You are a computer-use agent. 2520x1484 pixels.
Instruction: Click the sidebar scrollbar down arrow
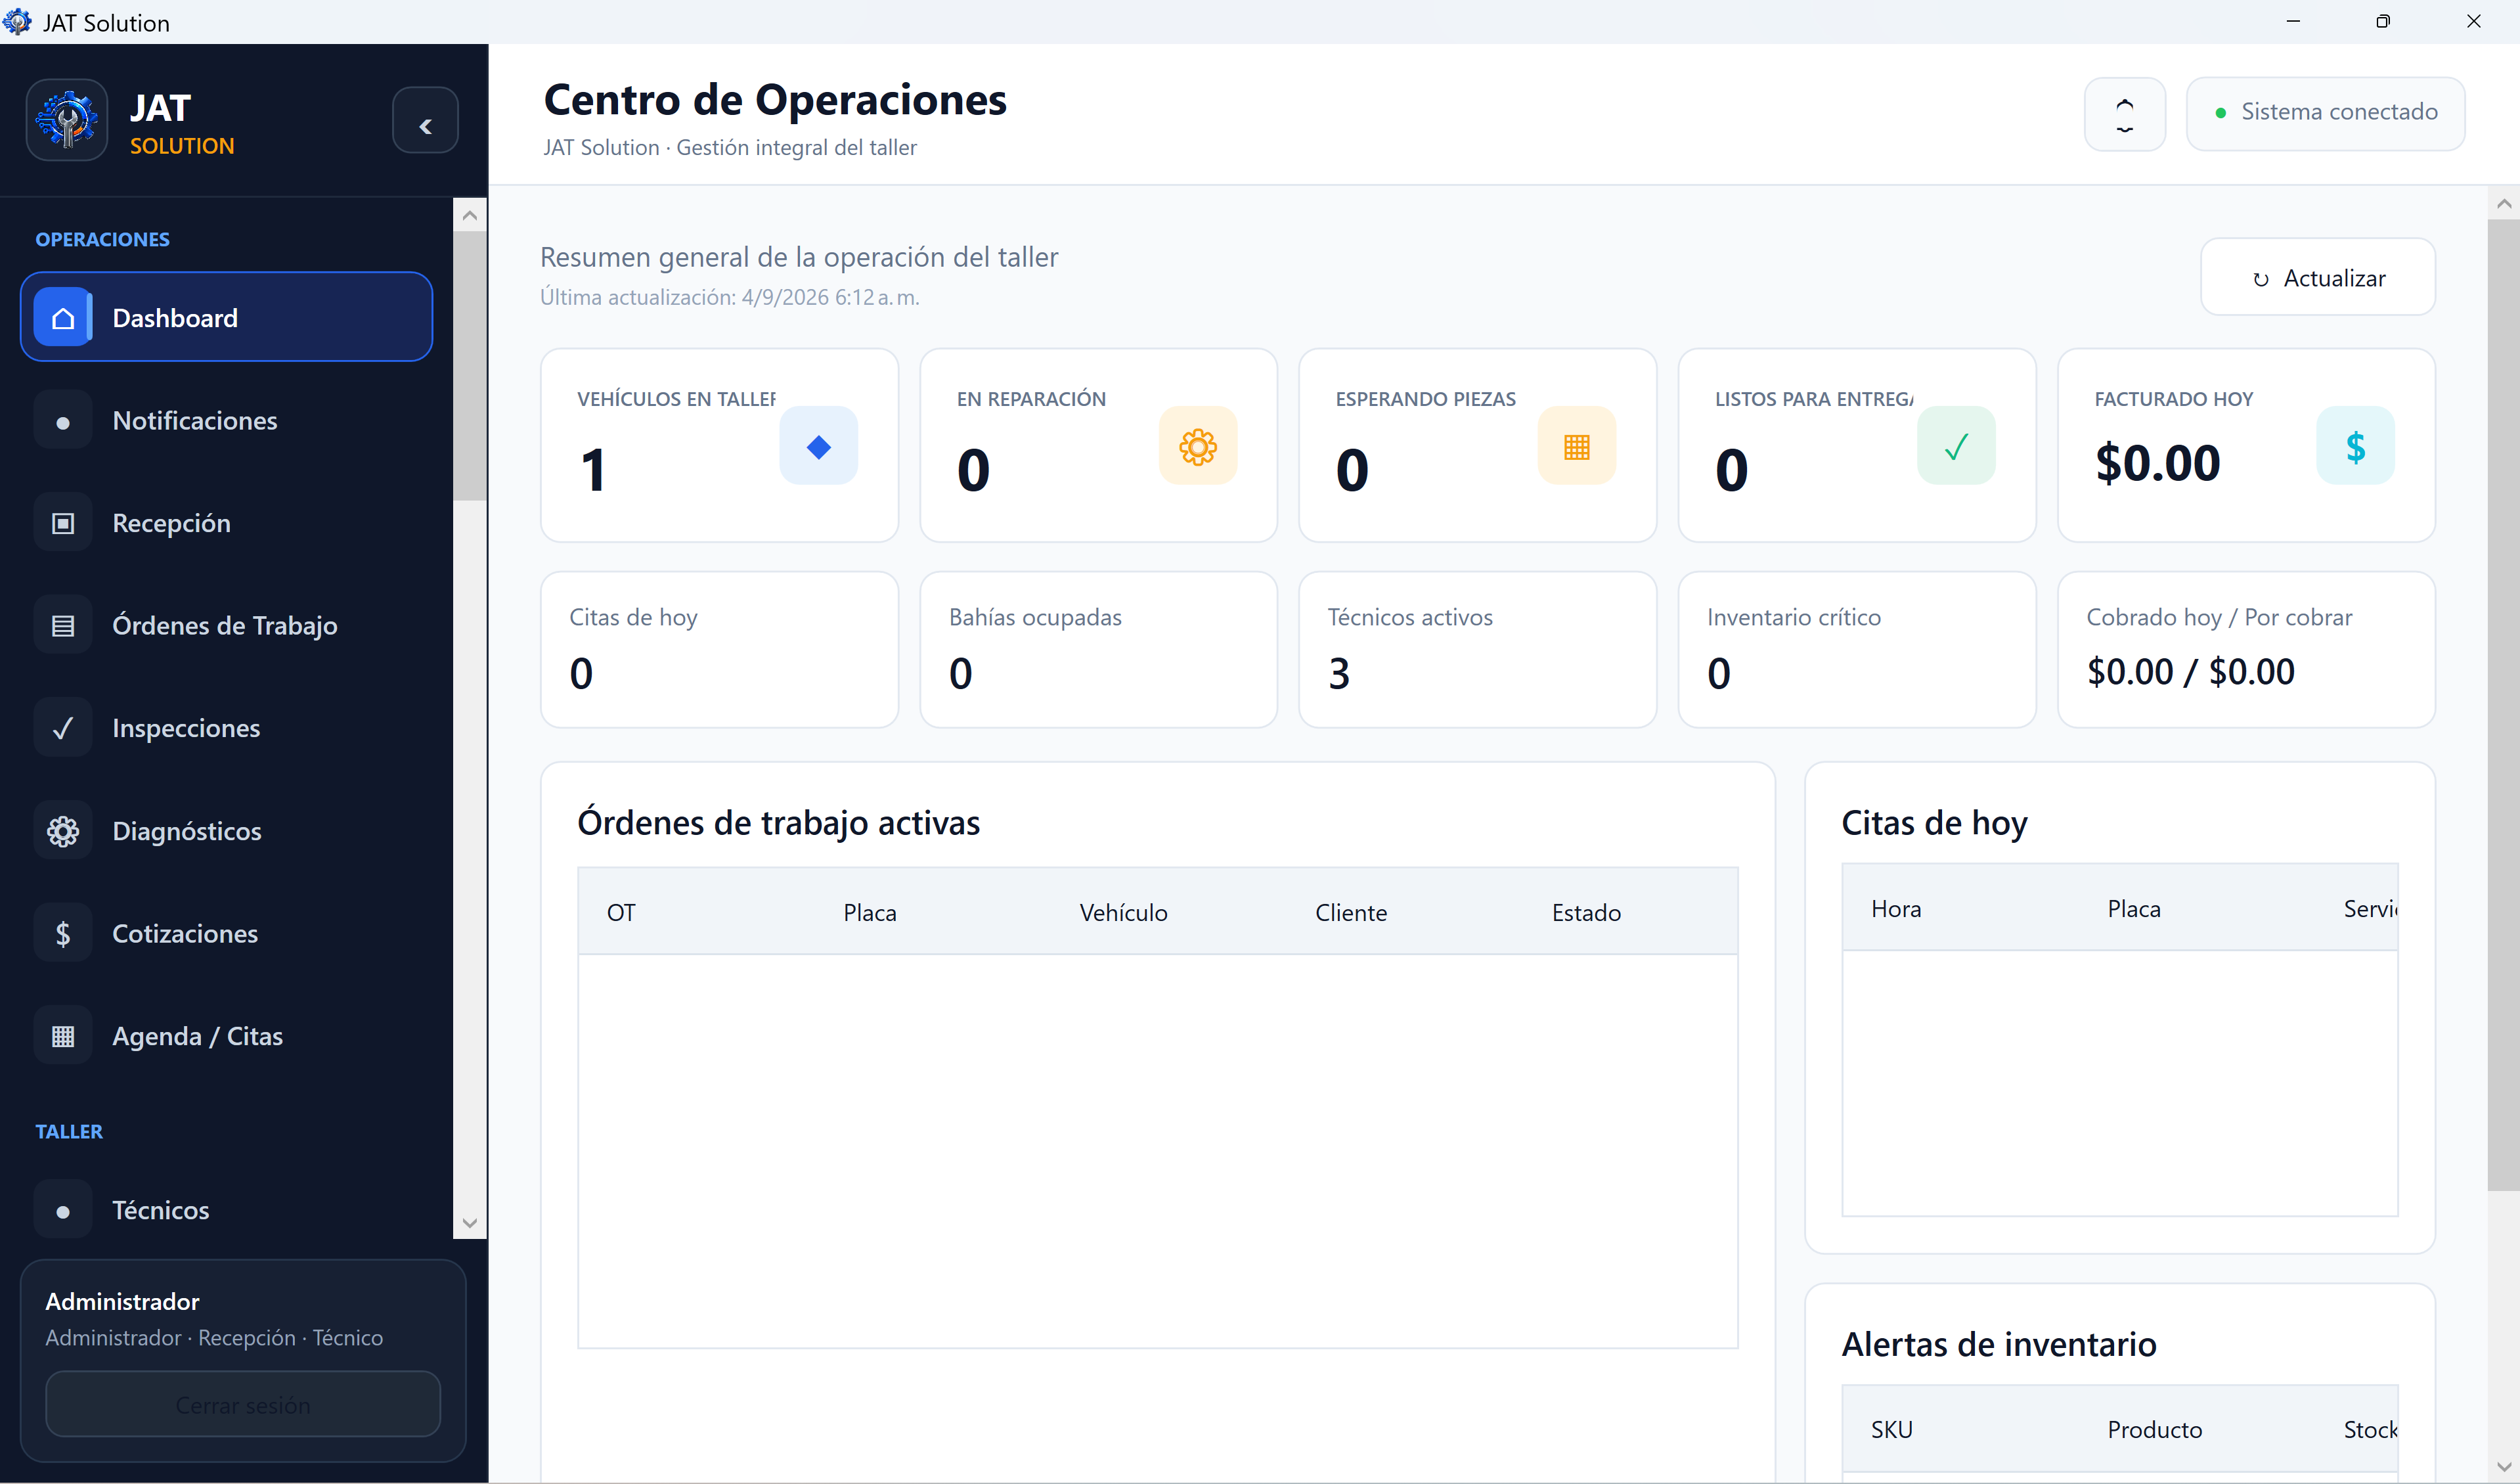469,1223
